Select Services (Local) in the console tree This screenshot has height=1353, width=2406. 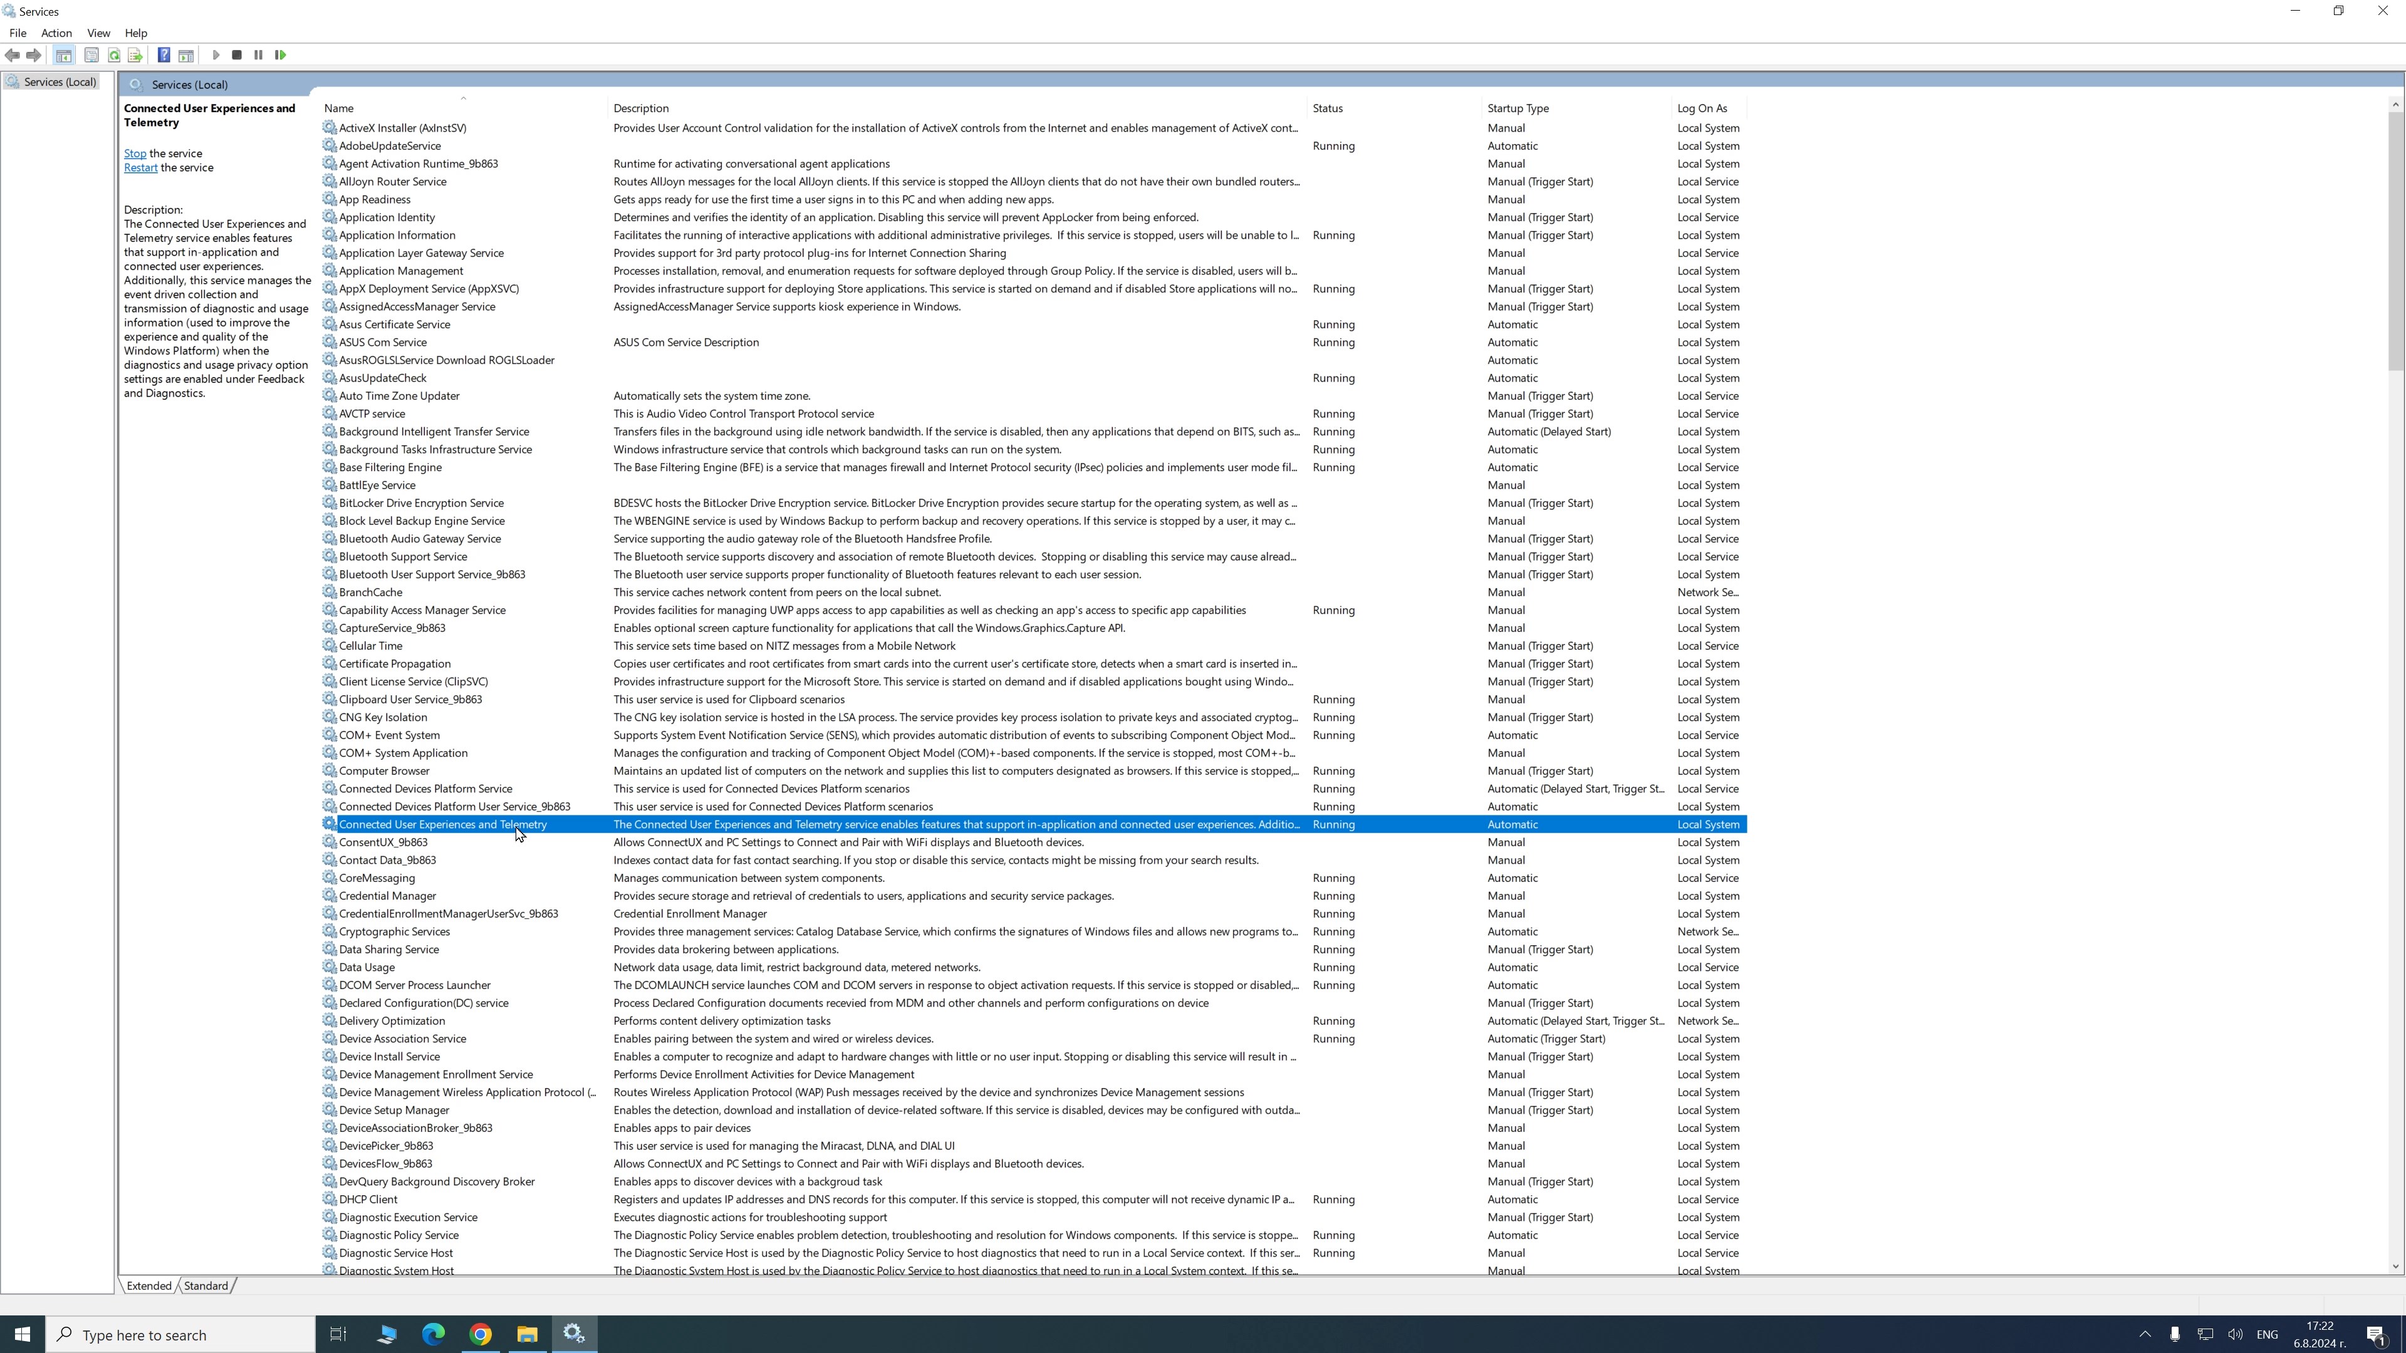coord(60,82)
